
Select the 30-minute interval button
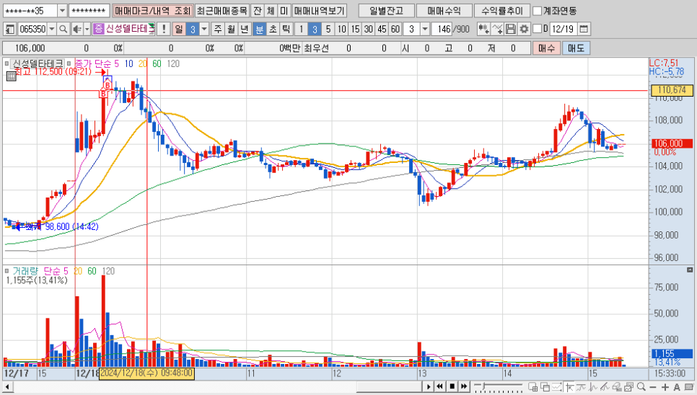click(x=368, y=29)
